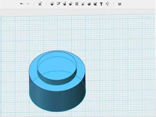Select the Sketch pencil tool
Screen dimensions: 156x117
58,4
